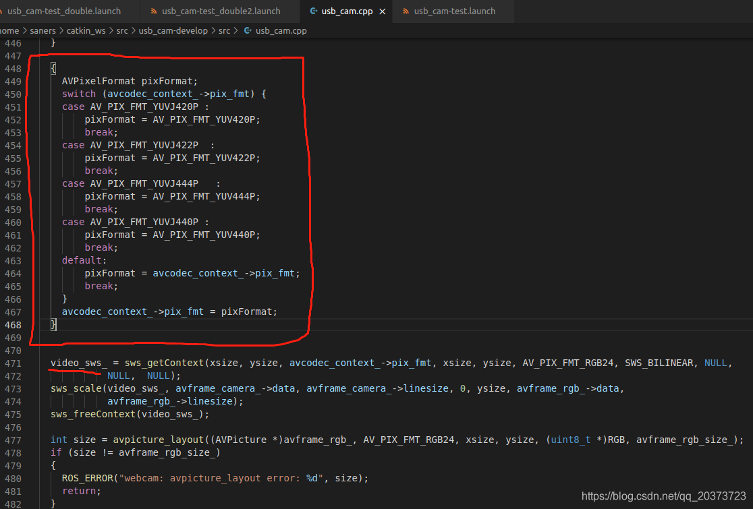Image resolution: width=753 pixels, height=509 pixels.
Task: Click AV_PIX_FMT_YUVJ420P in the case statement
Action: (144, 107)
